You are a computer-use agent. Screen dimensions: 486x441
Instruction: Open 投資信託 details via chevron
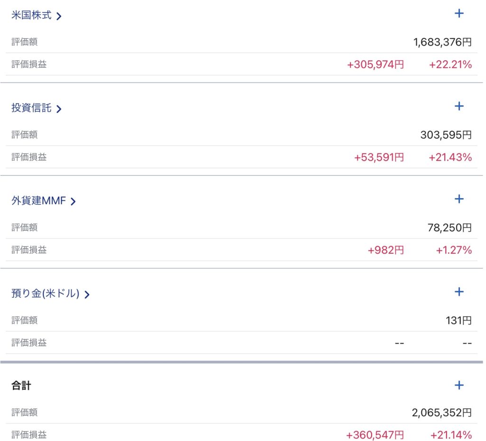(59, 109)
